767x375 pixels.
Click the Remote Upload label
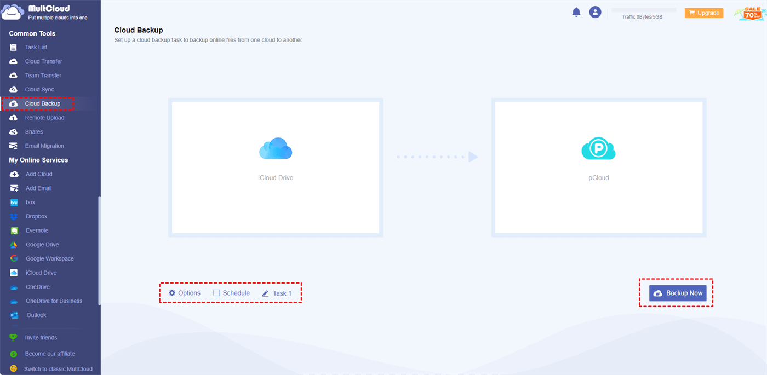(x=44, y=118)
